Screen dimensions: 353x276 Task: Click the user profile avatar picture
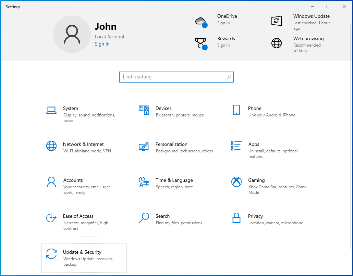click(x=72, y=34)
